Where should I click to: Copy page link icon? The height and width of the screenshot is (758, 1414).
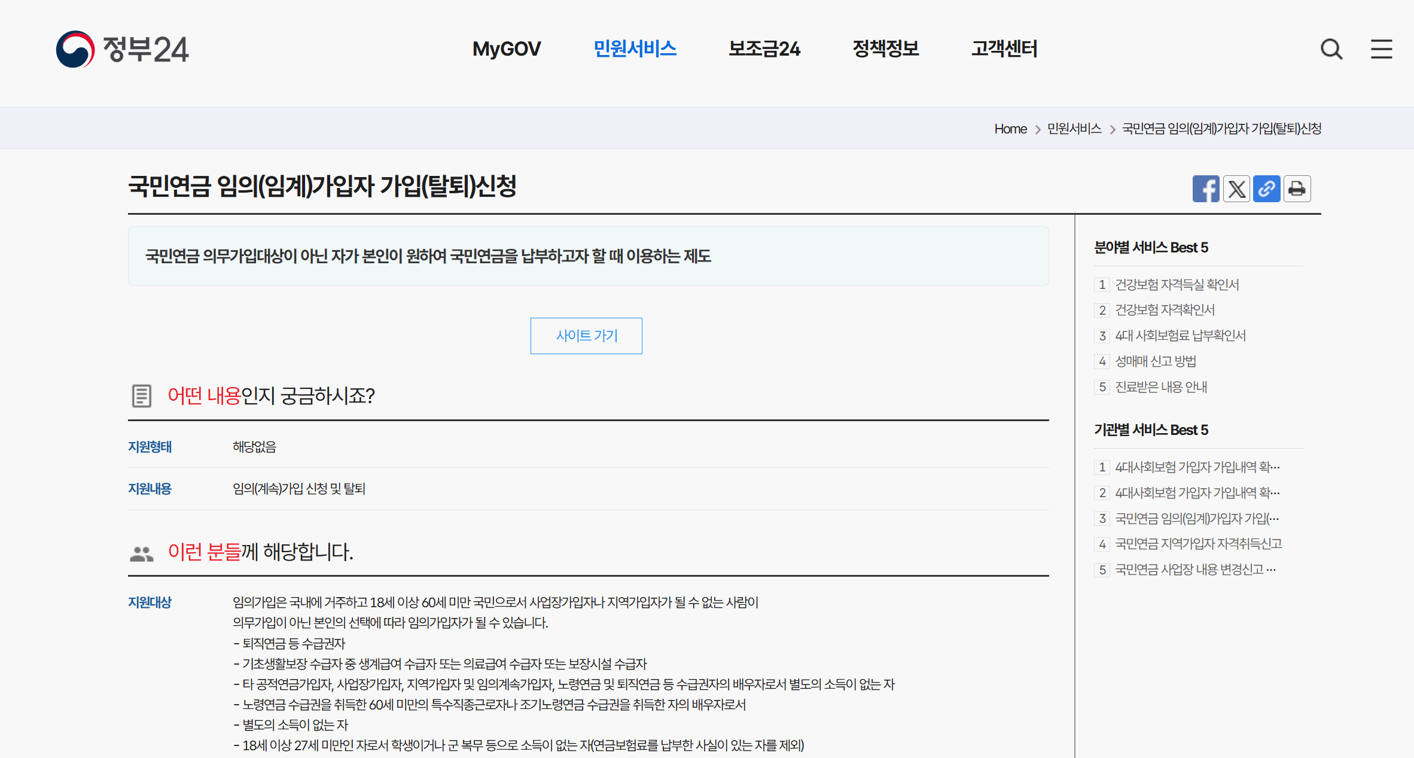coord(1266,189)
